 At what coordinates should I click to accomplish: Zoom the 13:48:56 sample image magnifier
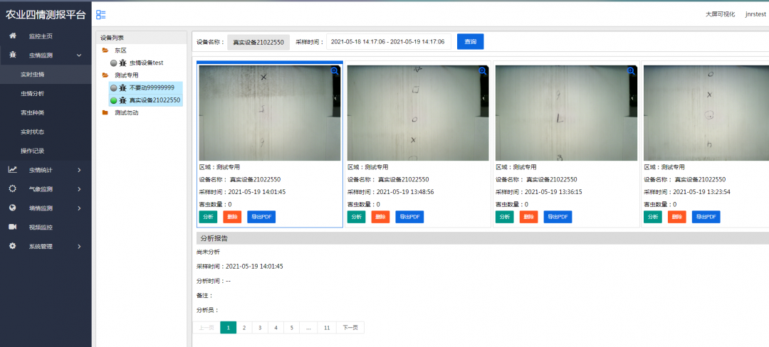[483, 71]
